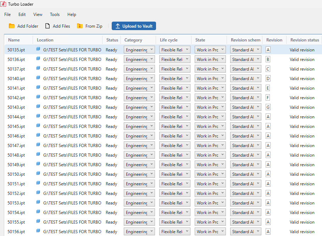Screen dimensions: 322x236
Task: Click the Revision field G for 50143.ipt
Action: point(268,107)
